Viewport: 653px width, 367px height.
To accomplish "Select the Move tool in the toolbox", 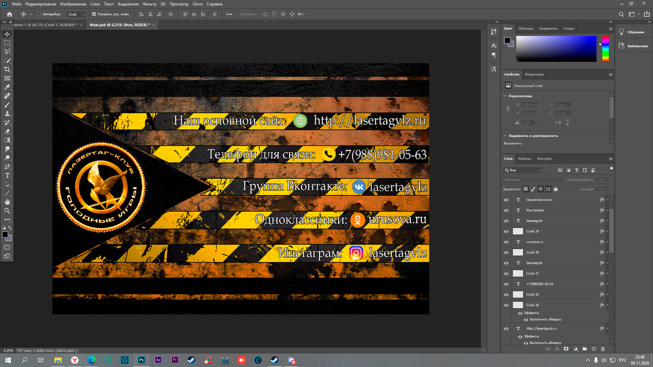I will (8, 34).
